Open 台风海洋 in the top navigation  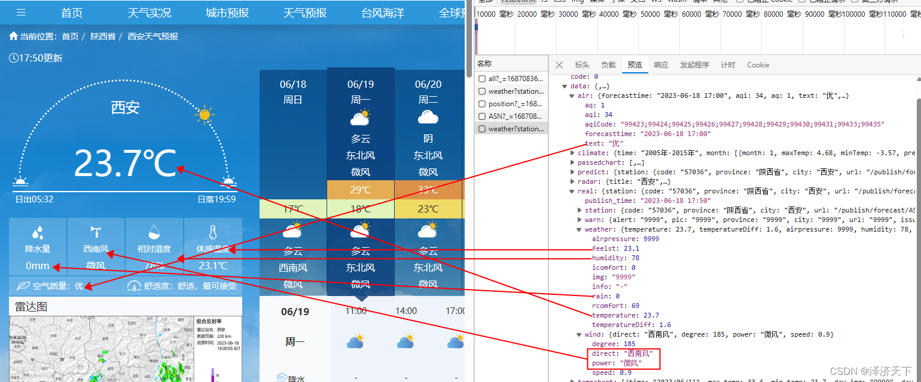(x=383, y=13)
